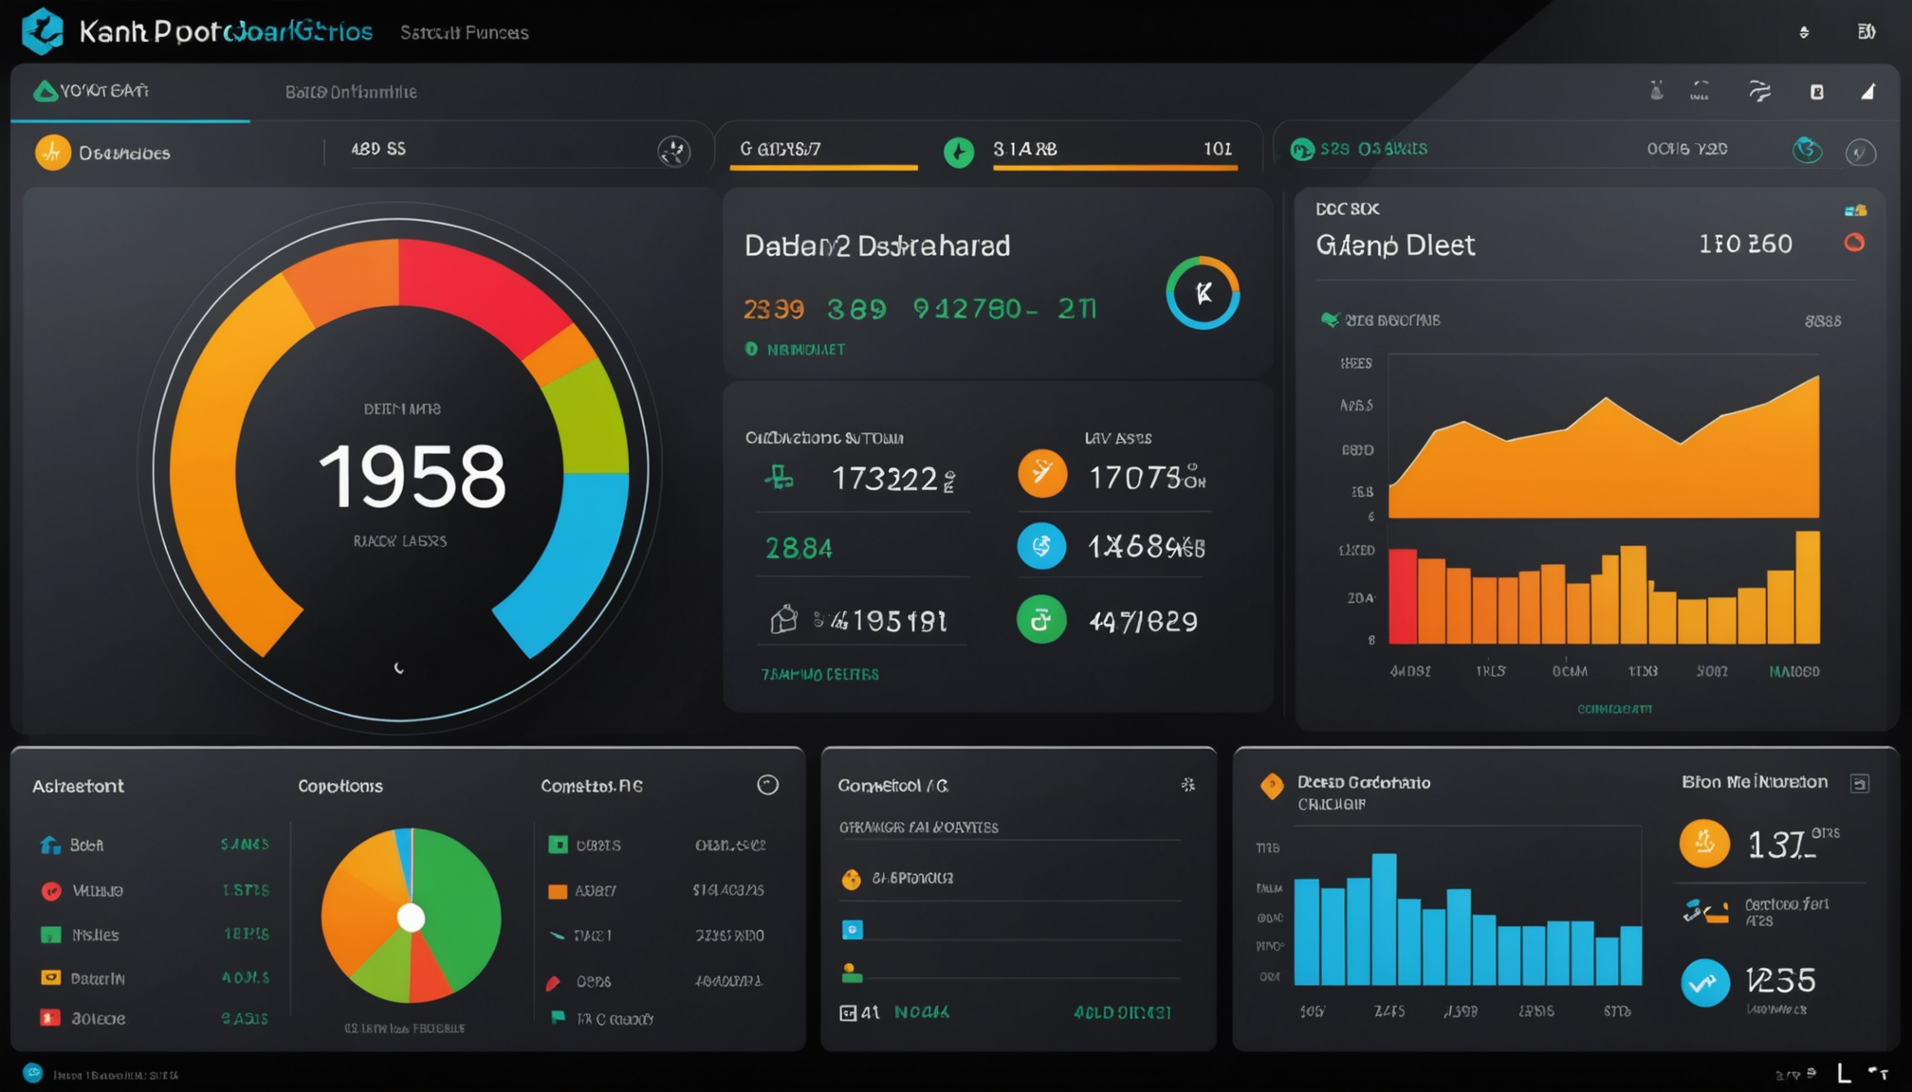Click the green link text under 195191 row
Screen dimensions: 1912x1092
pyautogui.click(x=820, y=674)
